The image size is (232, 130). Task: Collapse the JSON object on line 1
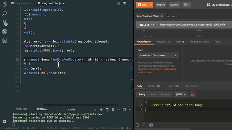(143, 101)
